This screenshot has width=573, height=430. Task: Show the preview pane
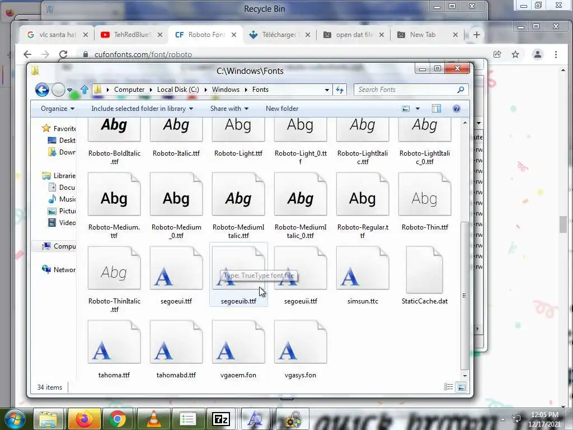pyautogui.click(x=436, y=109)
